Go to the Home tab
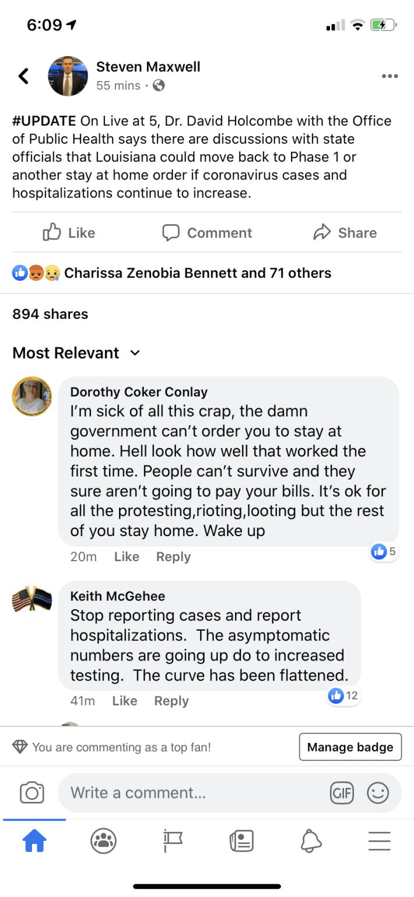The width and height of the screenshot is (414, 897). tap(34, 841)
